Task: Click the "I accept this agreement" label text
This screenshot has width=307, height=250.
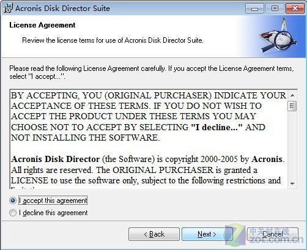Action: coord(53,200)
